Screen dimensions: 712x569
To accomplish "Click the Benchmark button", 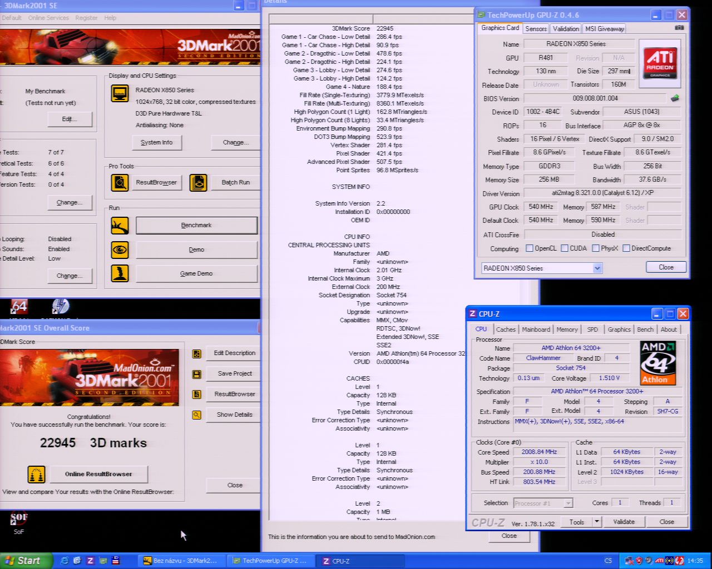I will click(196, 225).
